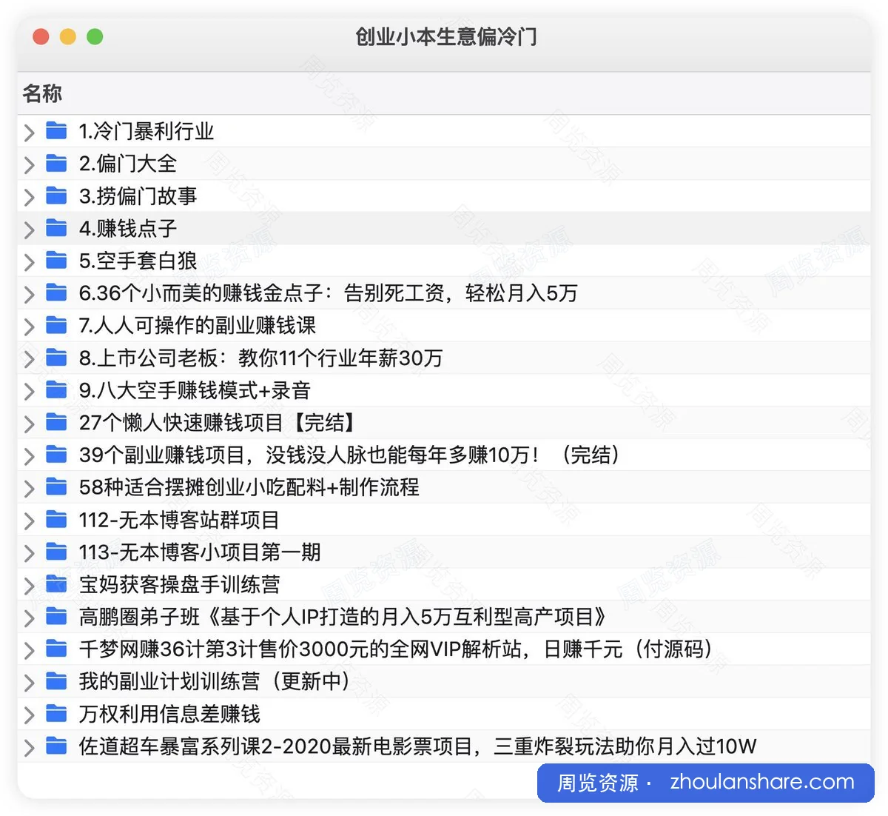Select the 8.上市公司老板 folder icon
This screenshot has width=888, height=816.
[56, 358]
